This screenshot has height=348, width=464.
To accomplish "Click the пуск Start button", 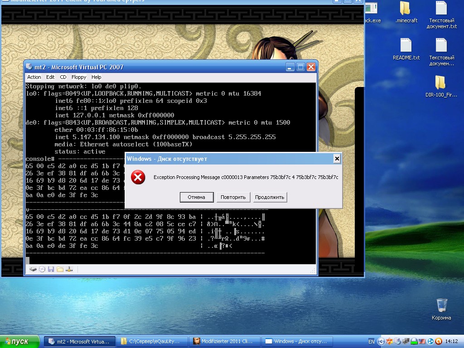I will coord(20,341).
